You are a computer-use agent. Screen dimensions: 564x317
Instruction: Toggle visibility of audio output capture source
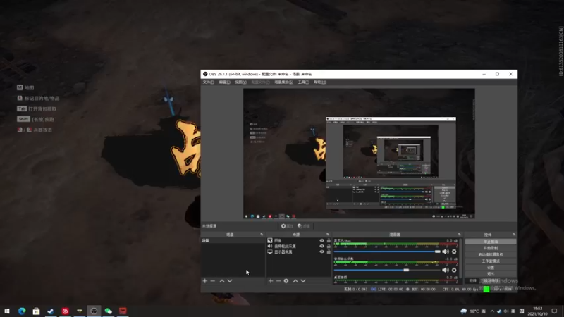322,246
